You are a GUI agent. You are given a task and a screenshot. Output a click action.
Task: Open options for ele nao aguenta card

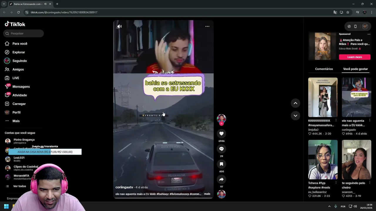click(370, 120)
